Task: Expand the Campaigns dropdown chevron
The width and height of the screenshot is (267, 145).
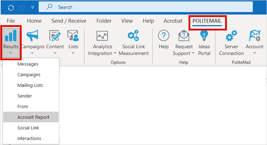Action: click(32, 53)
